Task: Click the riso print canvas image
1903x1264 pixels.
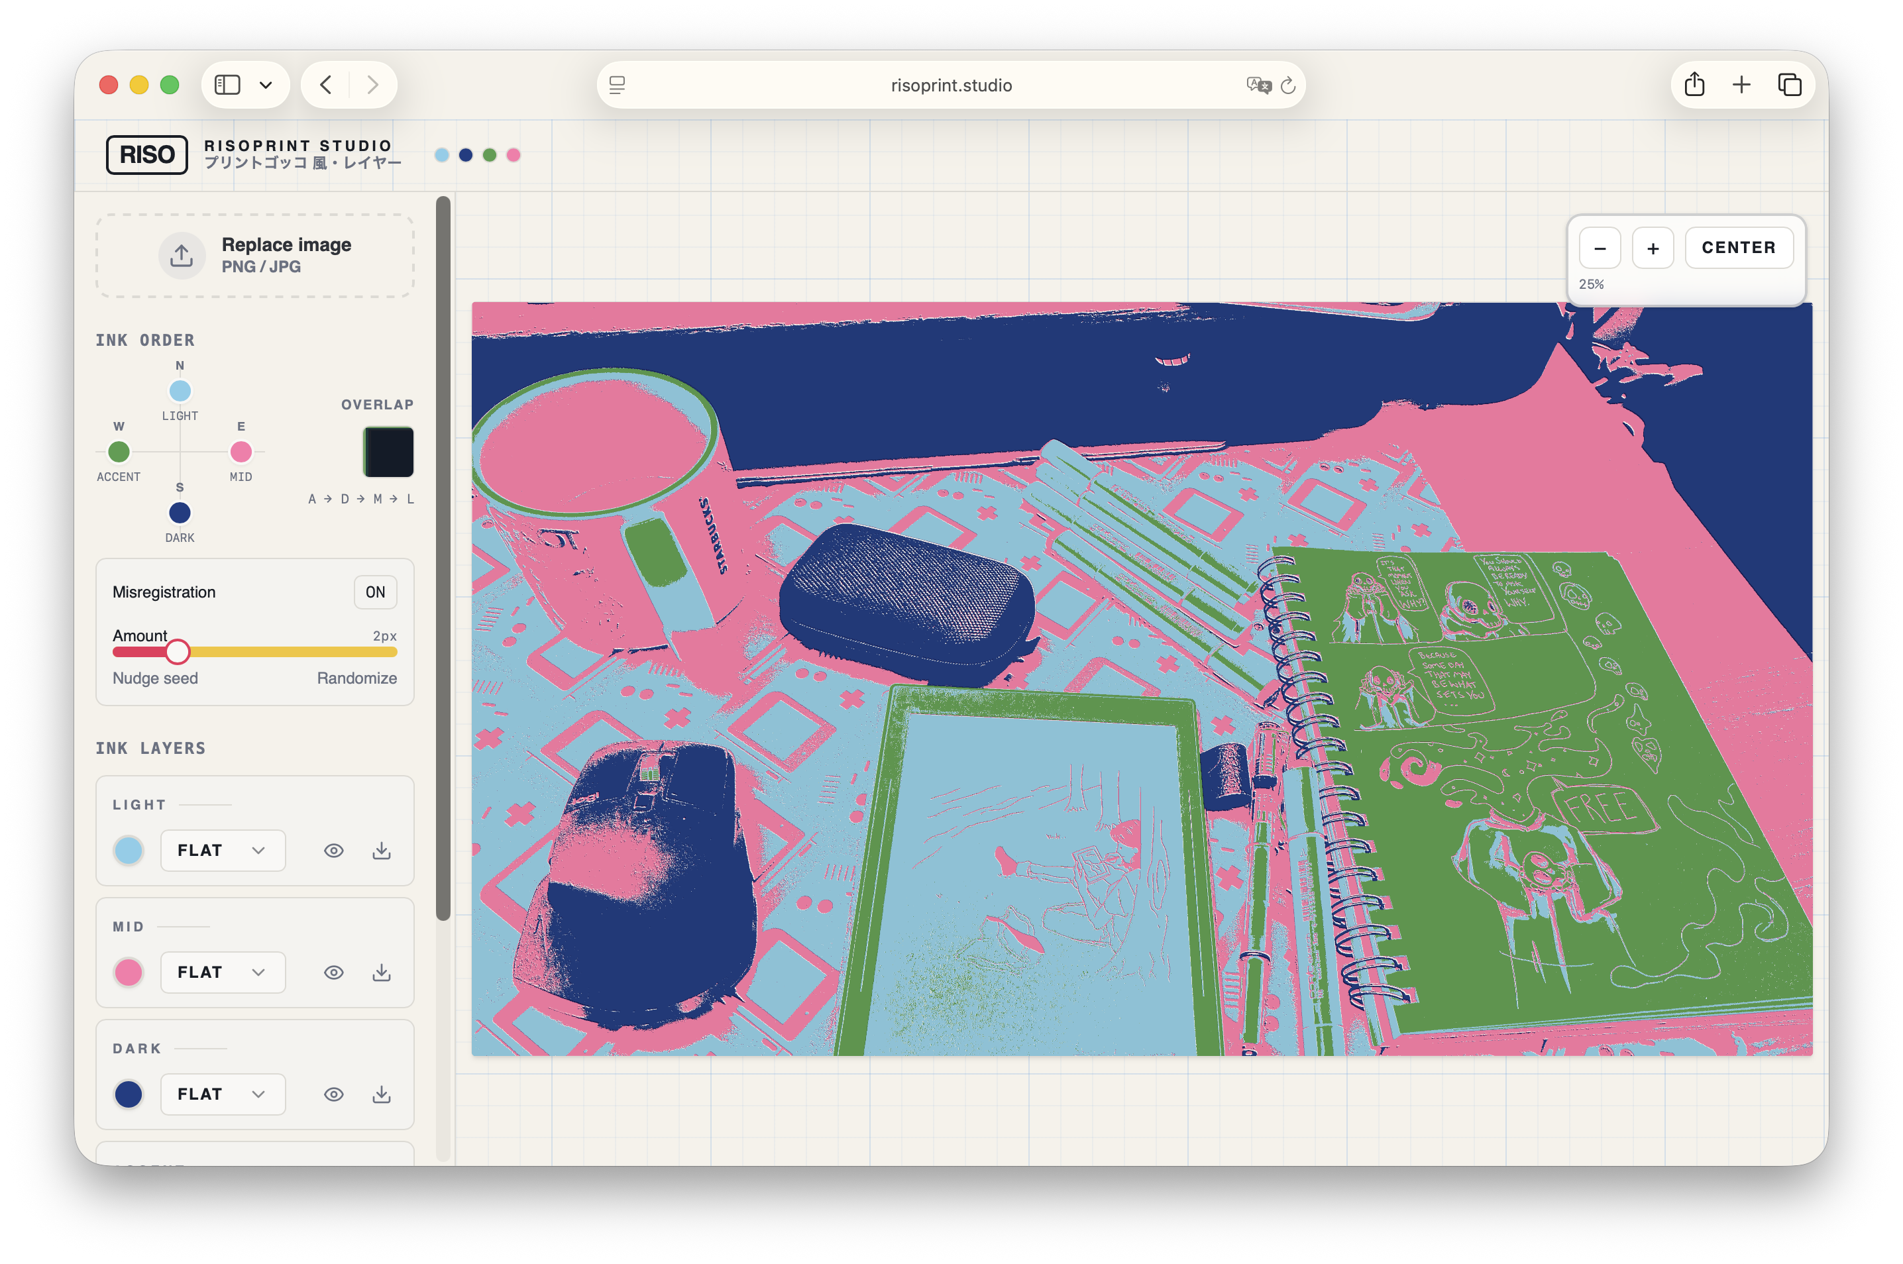Action: point(1142,679)
